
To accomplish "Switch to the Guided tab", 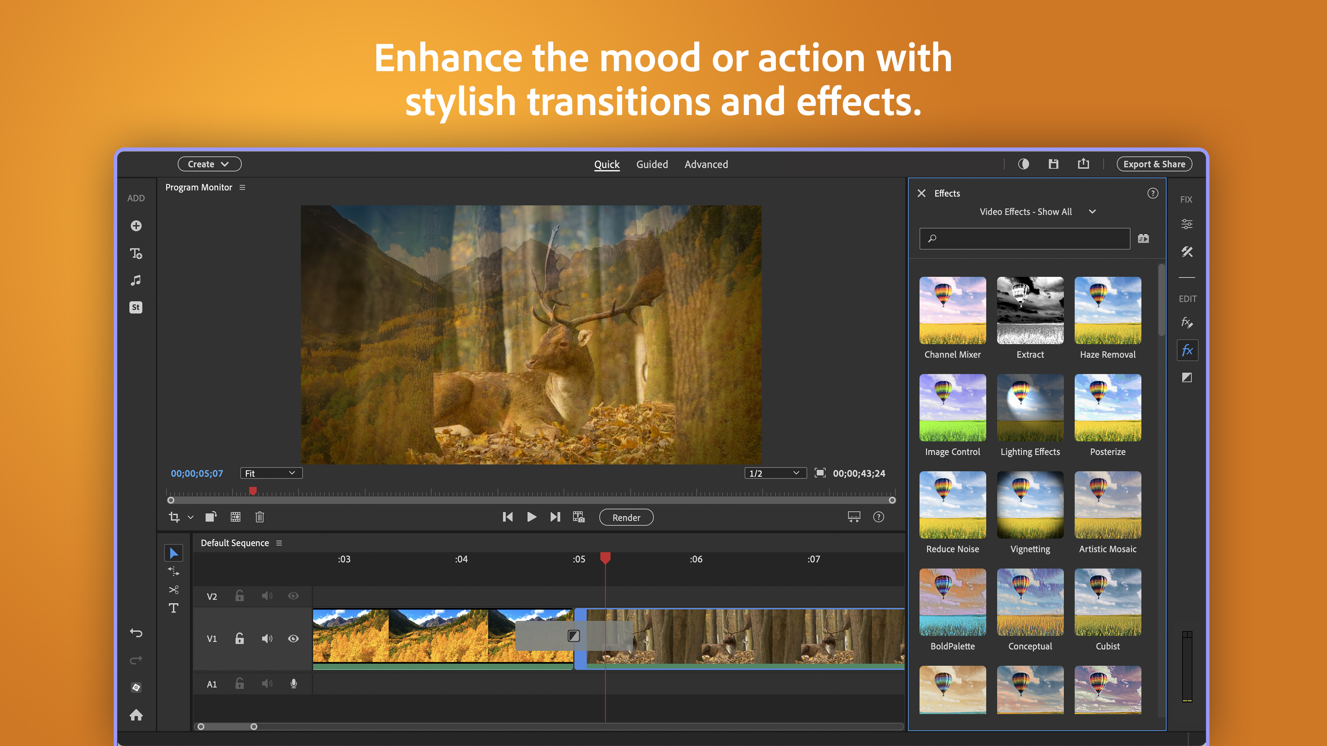I will pos(652,164).
